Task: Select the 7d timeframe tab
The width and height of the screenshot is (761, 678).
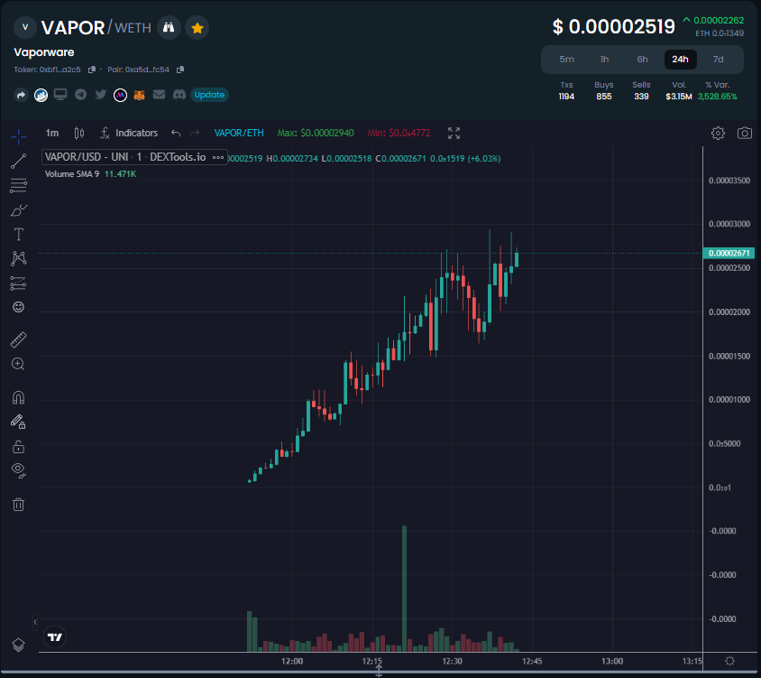Action: [718, 60]
